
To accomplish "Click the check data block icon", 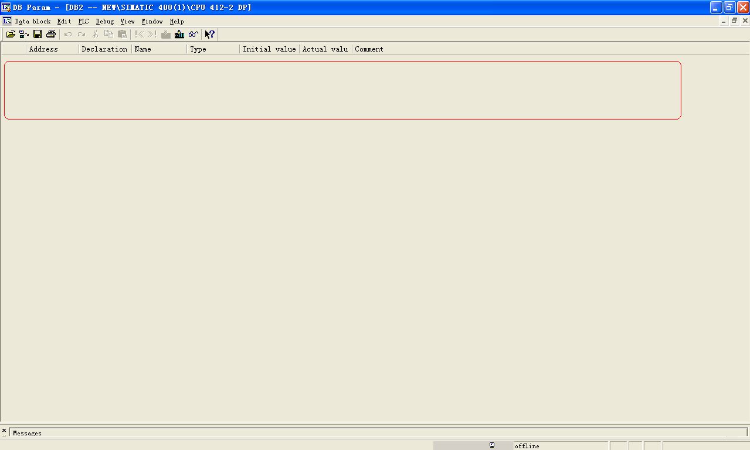I will point(166,35).
